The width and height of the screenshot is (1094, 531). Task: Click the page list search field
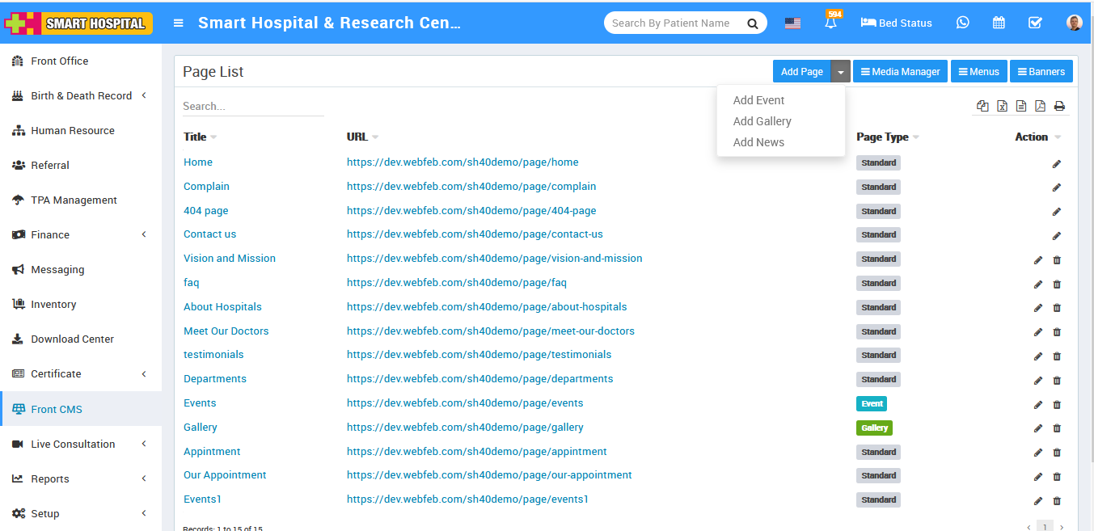(253, 106)
